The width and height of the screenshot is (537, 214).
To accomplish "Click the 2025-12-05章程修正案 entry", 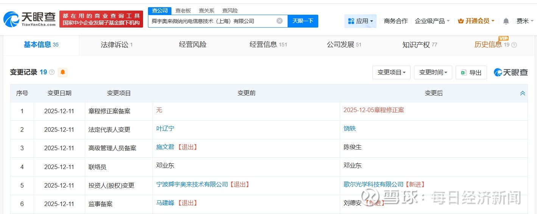I will pos(374,110).
